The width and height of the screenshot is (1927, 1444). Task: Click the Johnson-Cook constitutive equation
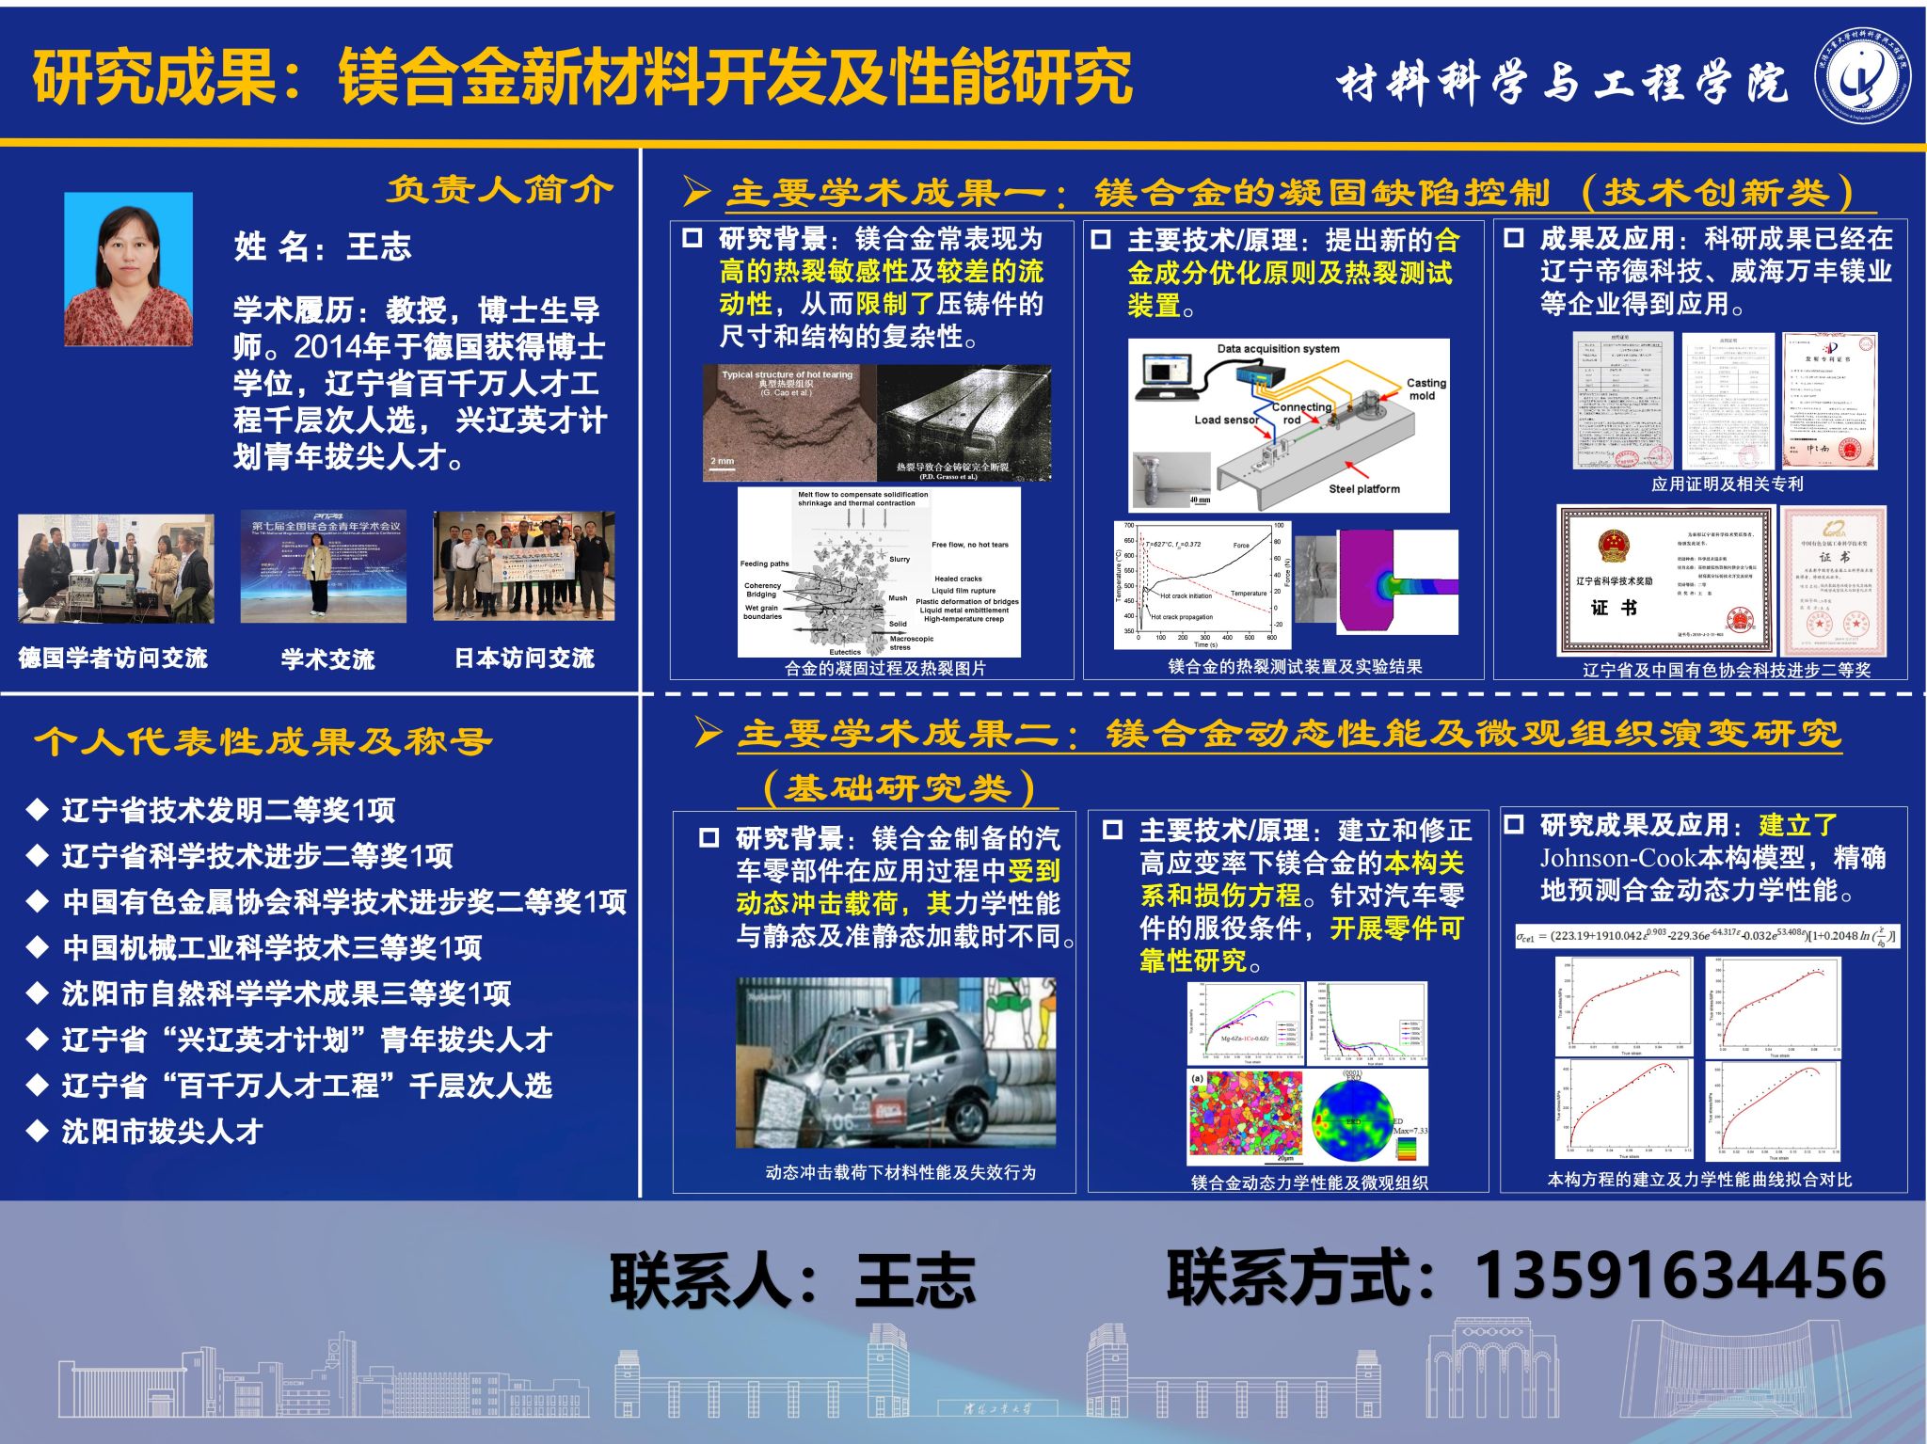[x=1707, y=936]
